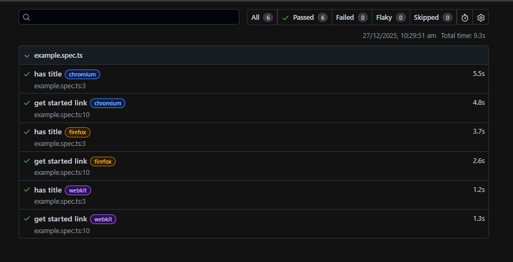The width and height of the screenshot is (513, 262).
Task: Collapse the example.spec.ts file group
Action: (27, 56)
